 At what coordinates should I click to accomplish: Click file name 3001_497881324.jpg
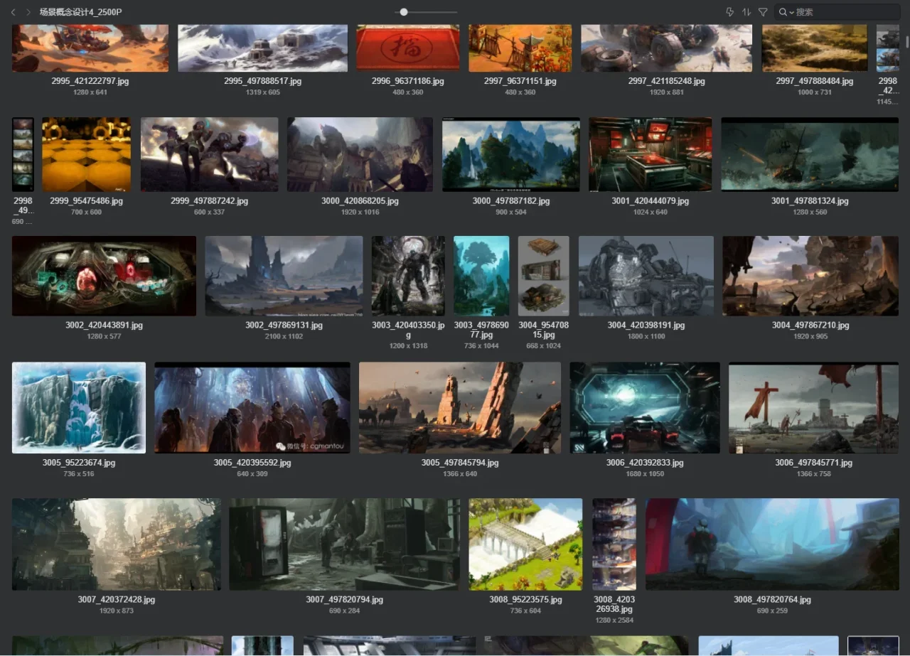[x=810, y=201]
